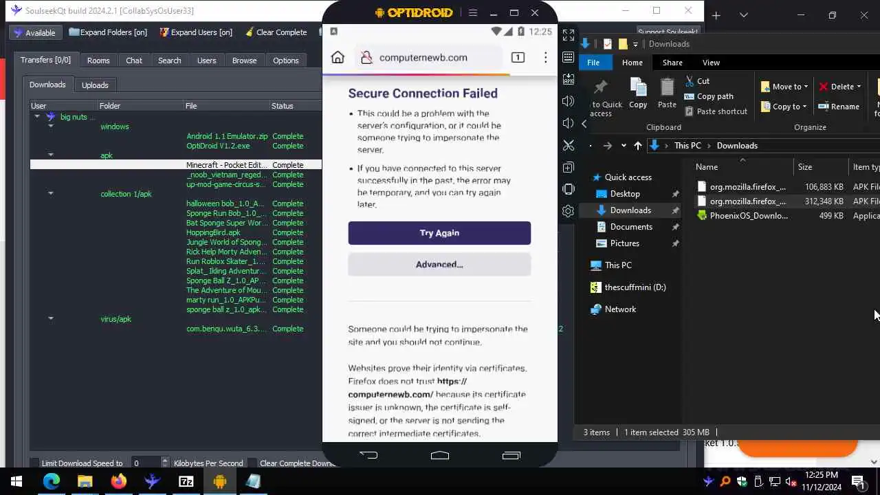Tap Android recents navigation button
The image size is (880, 495).
point(511,455)
